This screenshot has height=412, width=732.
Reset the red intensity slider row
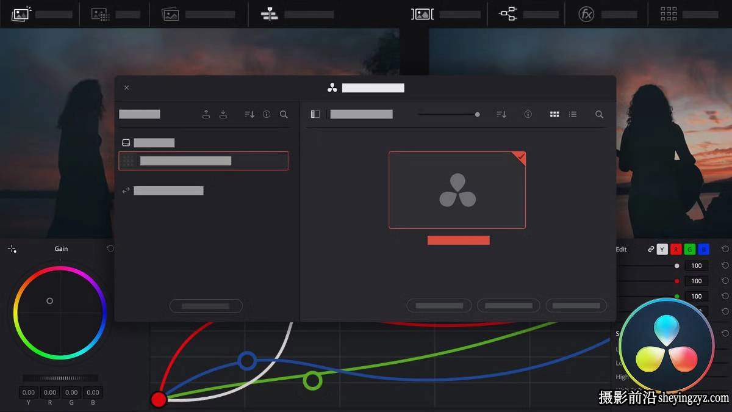coord(725,281)
